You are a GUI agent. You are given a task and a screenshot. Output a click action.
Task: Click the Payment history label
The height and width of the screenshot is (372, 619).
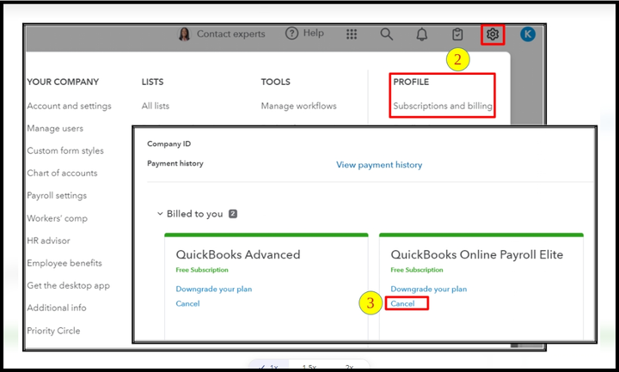(175, 163)
